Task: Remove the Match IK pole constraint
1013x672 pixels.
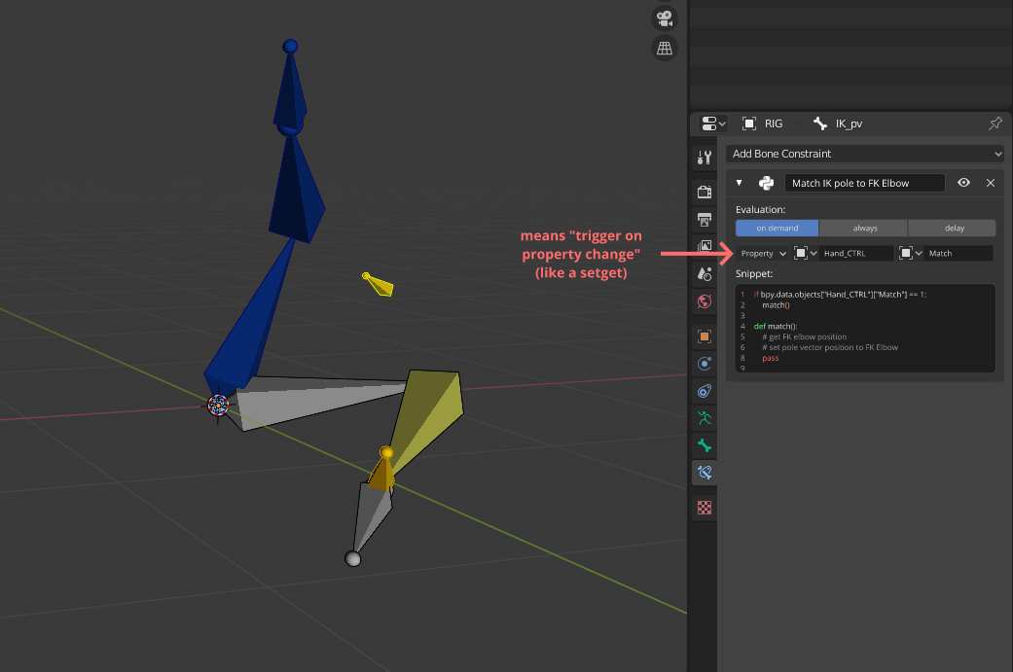Action: (x=991, y=184)
